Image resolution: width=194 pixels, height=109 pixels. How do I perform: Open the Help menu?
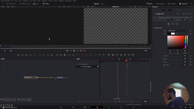point(74,1)
